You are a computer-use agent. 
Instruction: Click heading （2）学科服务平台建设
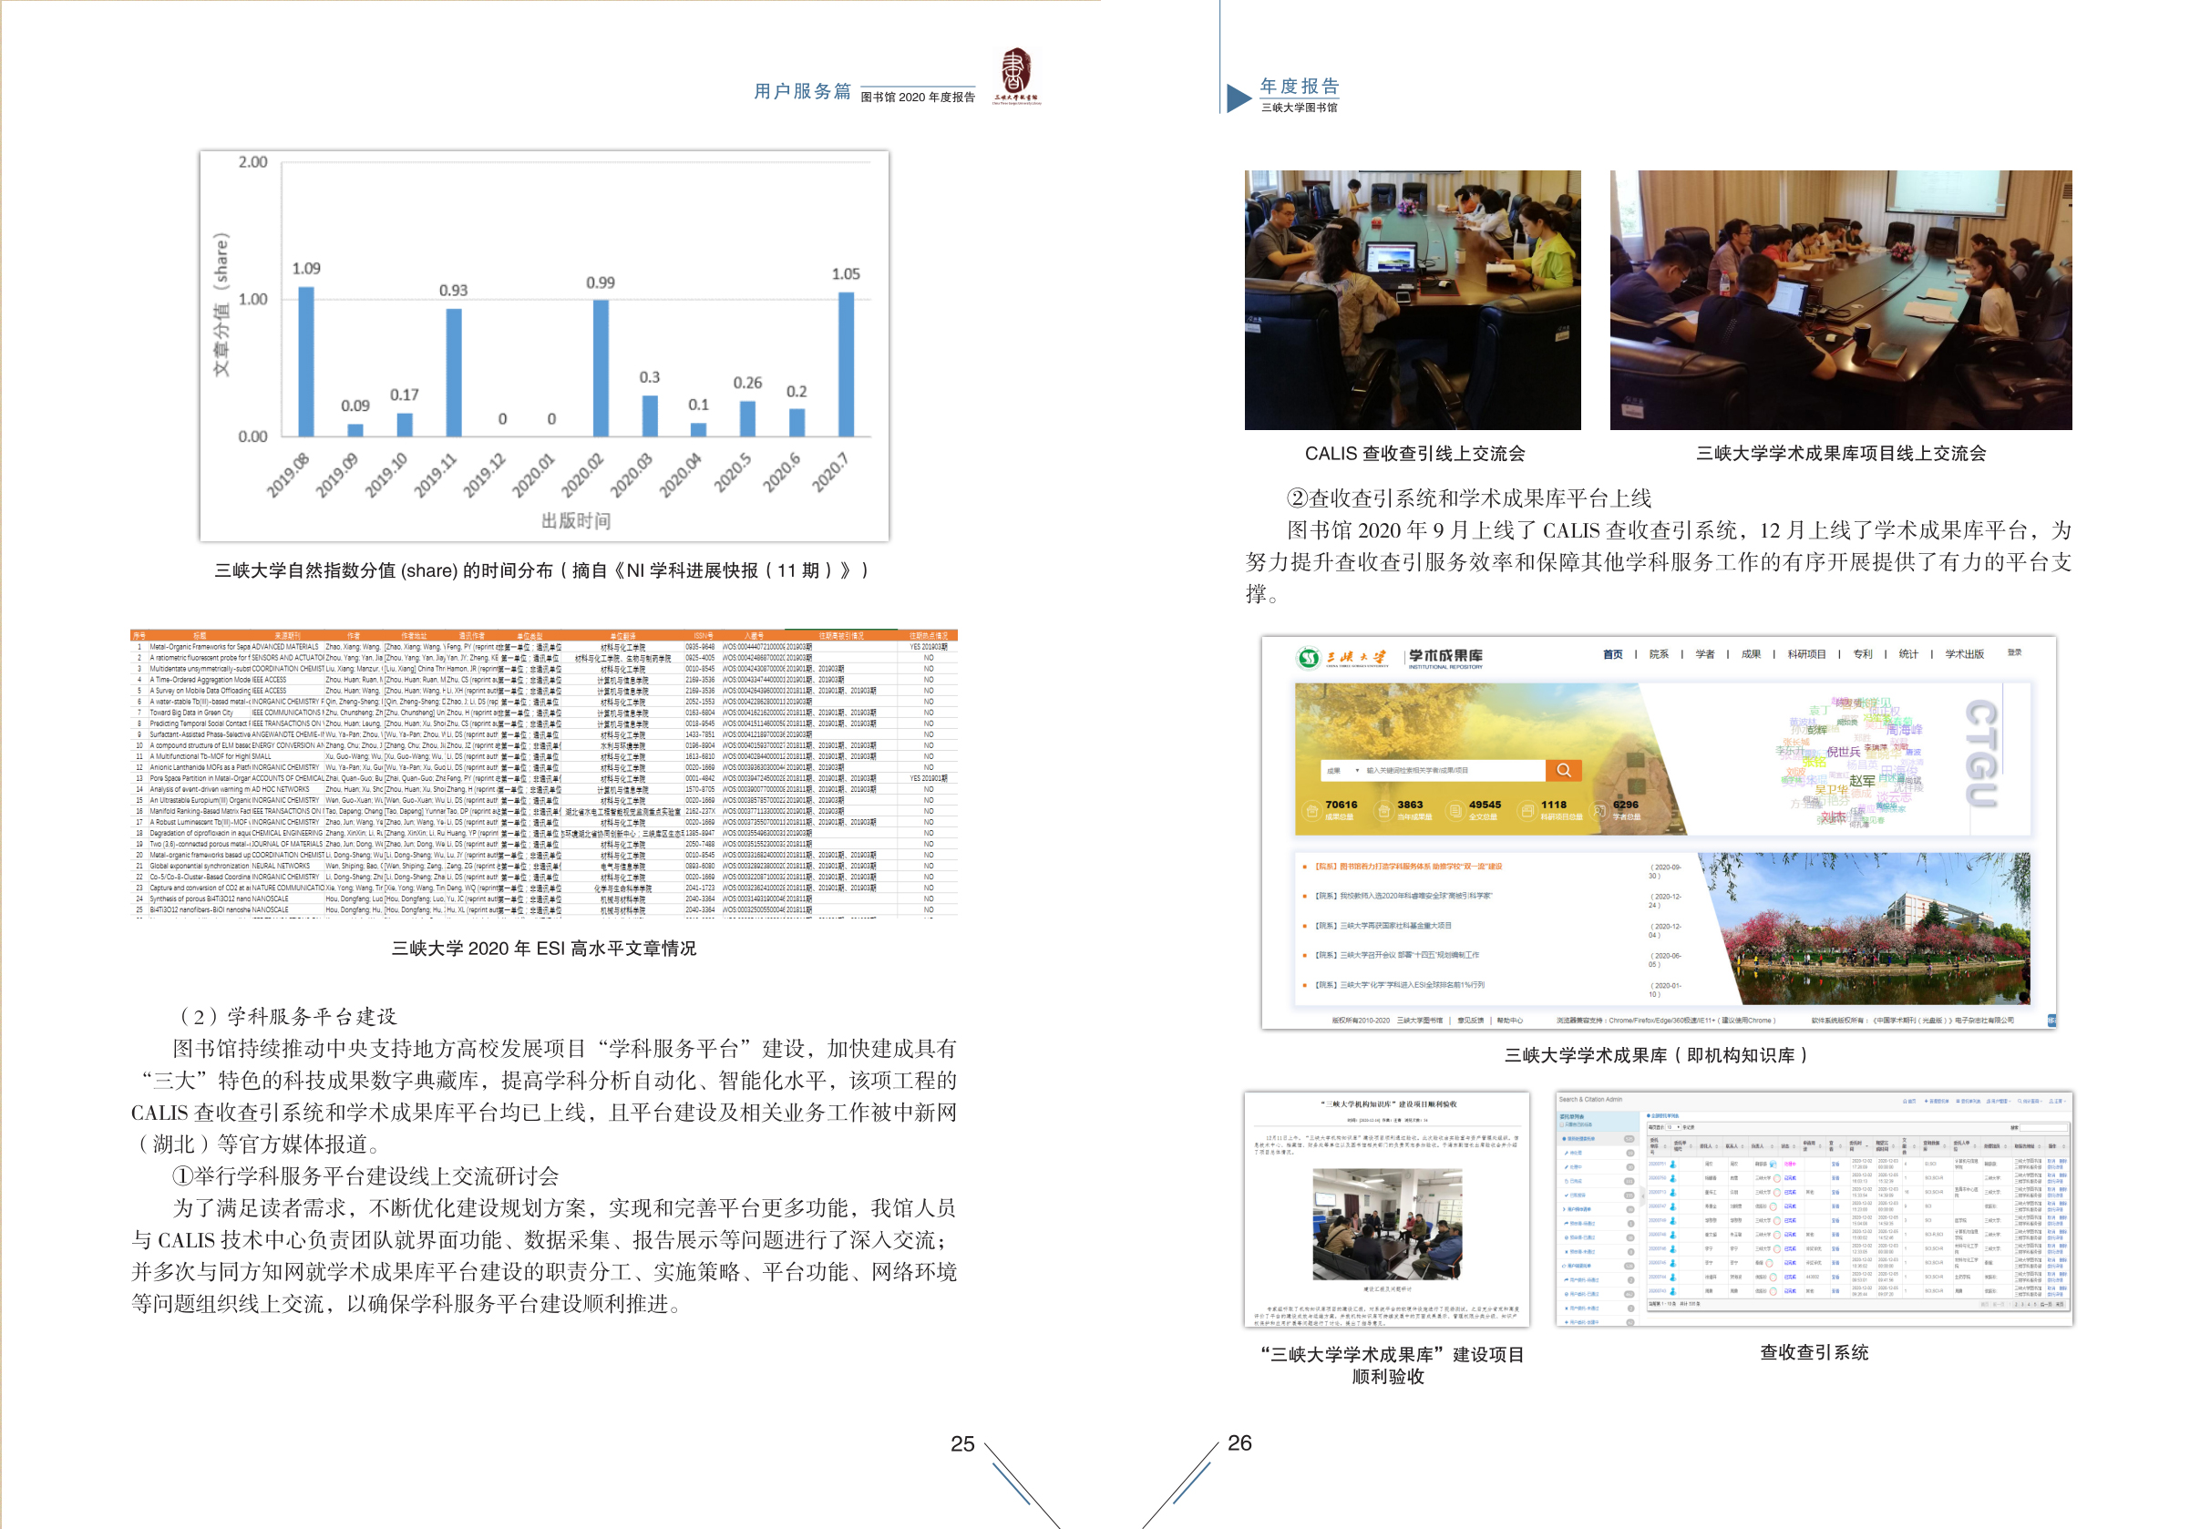[x=287, y=1017]
